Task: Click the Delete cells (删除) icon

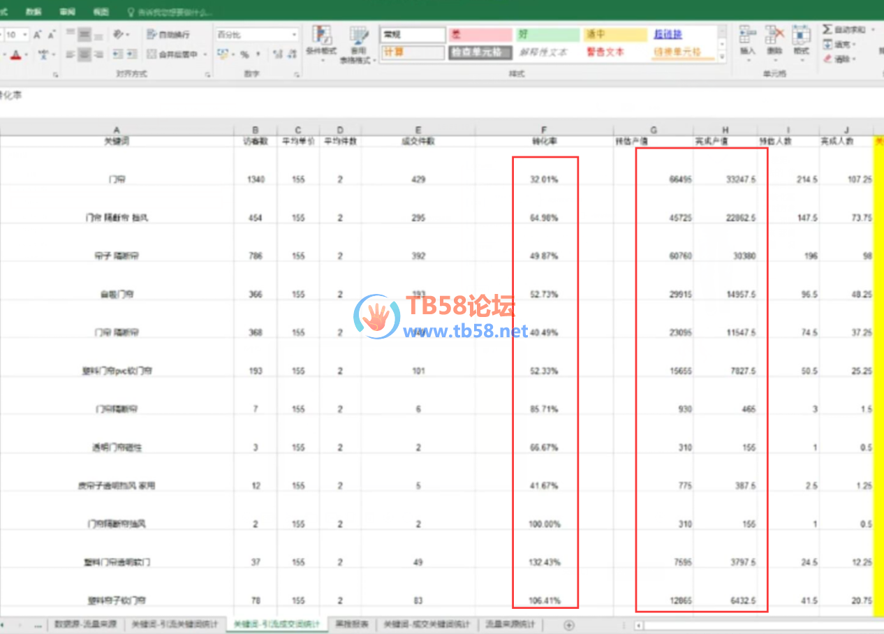Action: (x=774, y=40)
